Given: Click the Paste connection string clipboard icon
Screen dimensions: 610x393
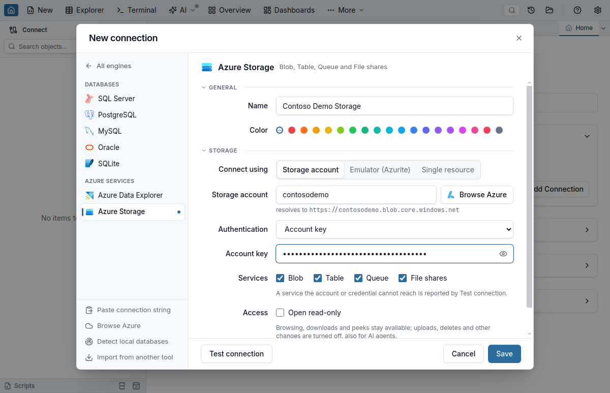Looking at the screenshot, I should click(x=89, y=310).
